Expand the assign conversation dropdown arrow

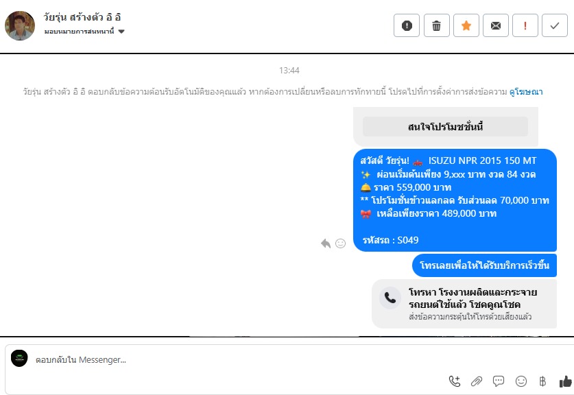(121, 32)
